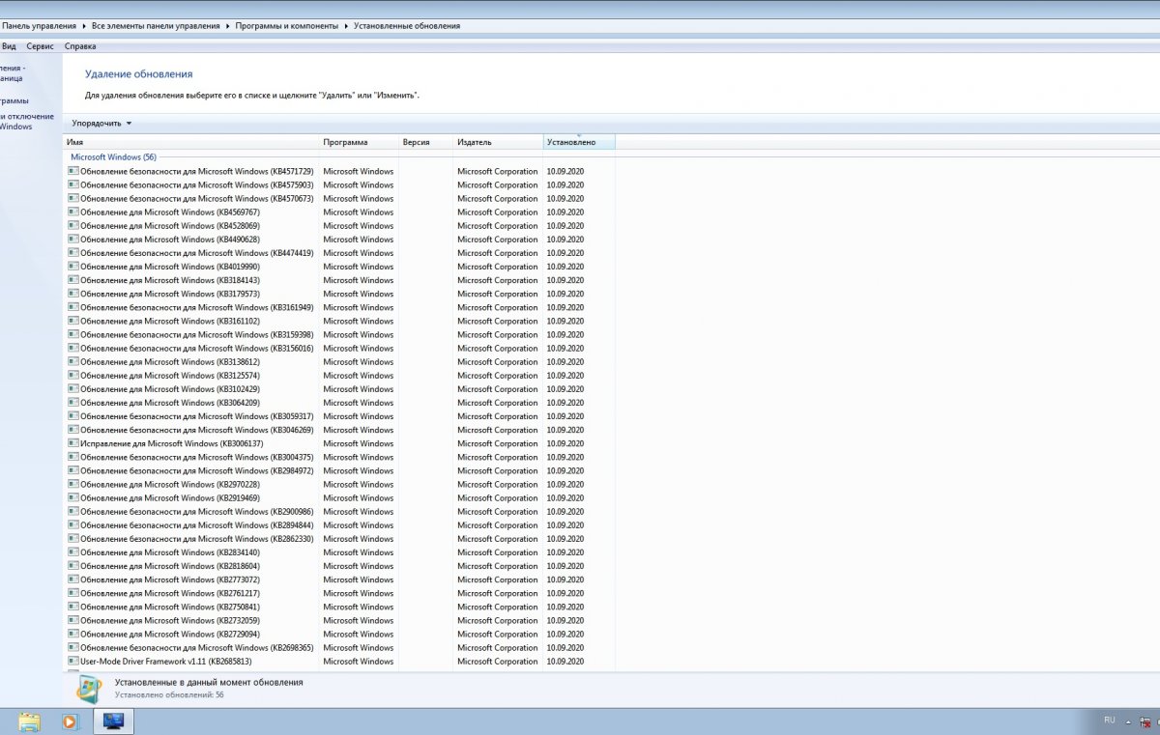The width and height of the screenshot is (1160, 735).
Task: Select the update named KB2900986
Action: coord(196,511)
